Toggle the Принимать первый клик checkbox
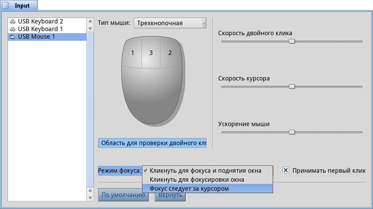This screenshot has height=209, width=373. [286, 170]
